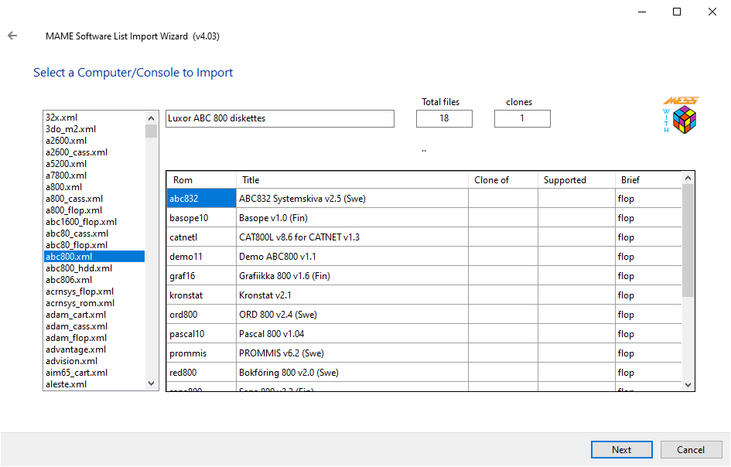
Task: Click title Grafiikka 800 v1.6 (Fin)
Action: tap(285, 276)
